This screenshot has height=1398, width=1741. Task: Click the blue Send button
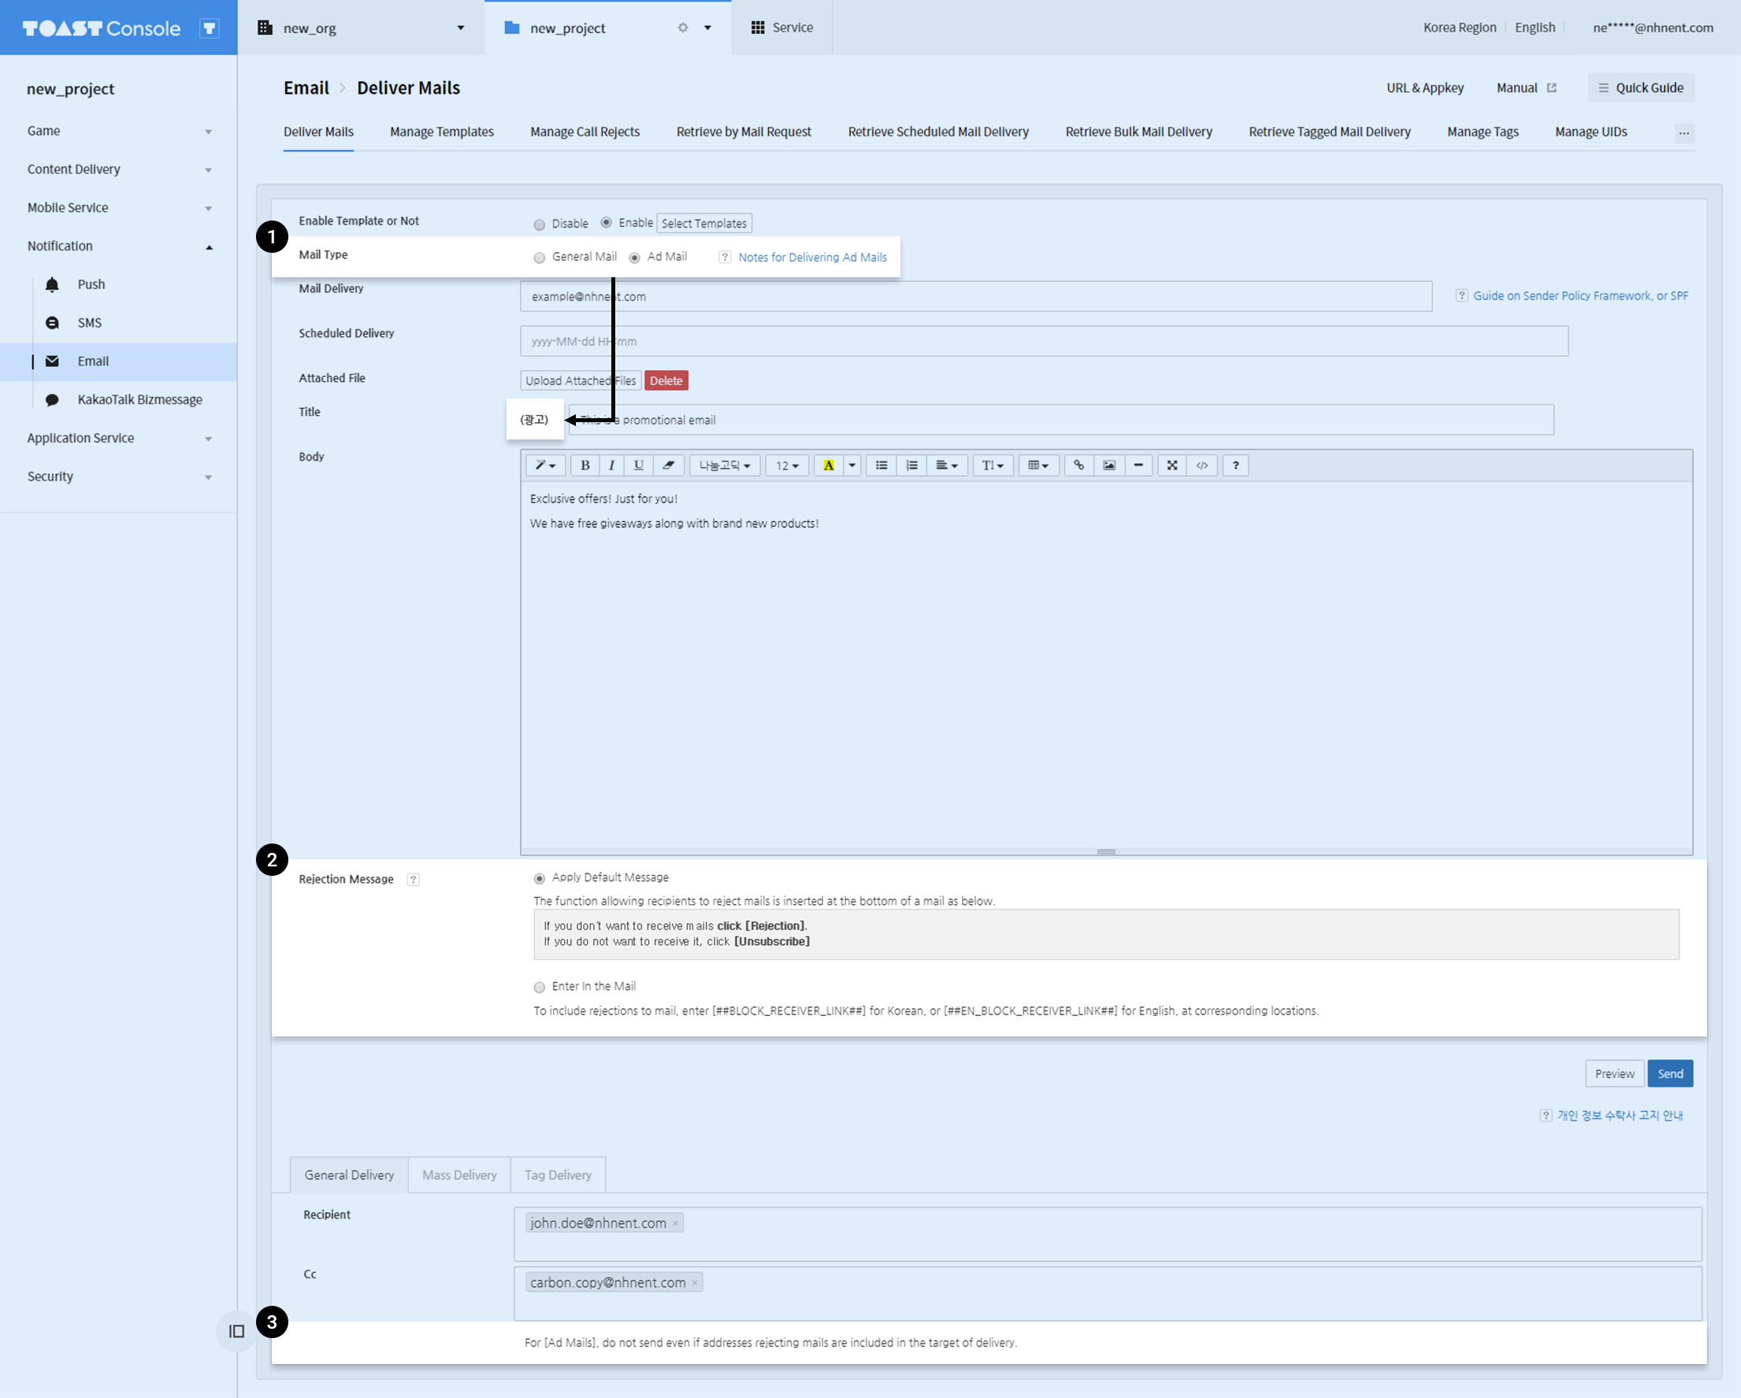(x=1669, y=1073)
